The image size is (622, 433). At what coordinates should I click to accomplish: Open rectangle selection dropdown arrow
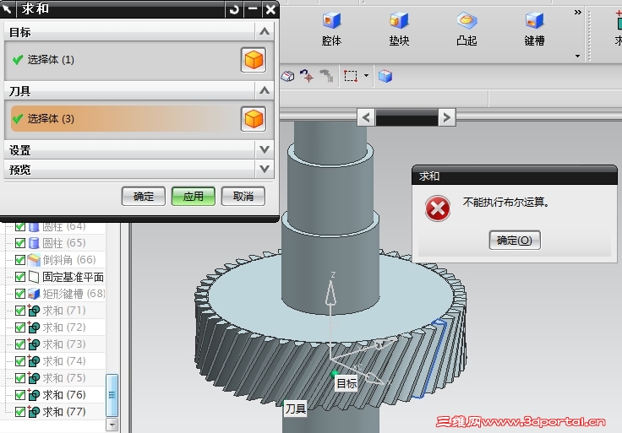[366, 75]
